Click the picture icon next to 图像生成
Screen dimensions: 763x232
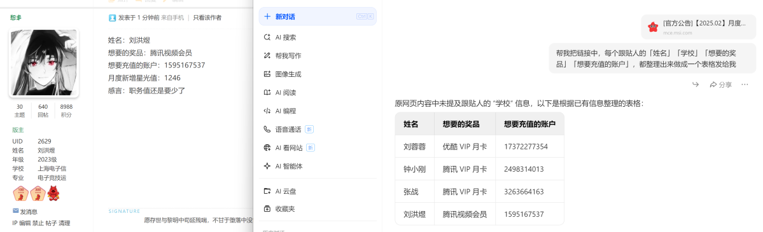(x=267, y=74)
